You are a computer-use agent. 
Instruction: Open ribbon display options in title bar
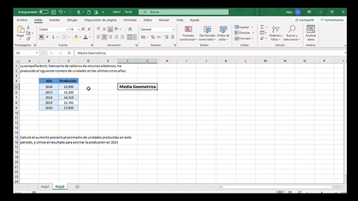click(309, 12)
